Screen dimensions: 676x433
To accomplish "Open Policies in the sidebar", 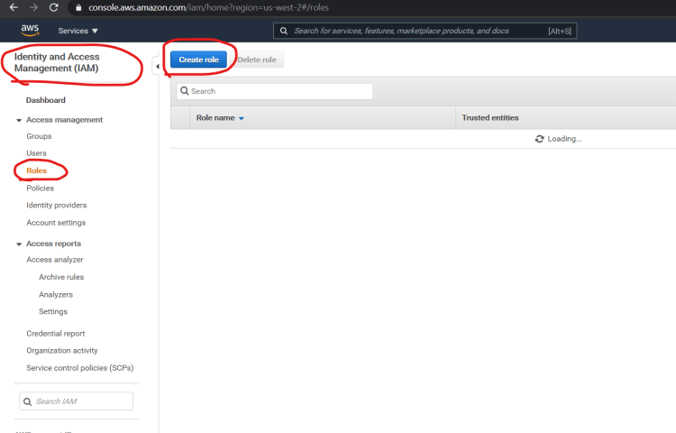I will point(40,188).
